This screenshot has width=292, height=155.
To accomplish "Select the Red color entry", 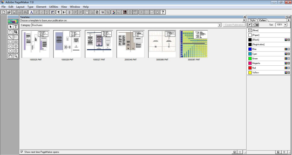I will point(269,68).
